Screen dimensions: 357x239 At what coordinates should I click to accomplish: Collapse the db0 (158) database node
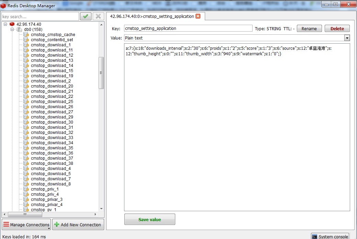tap(12, 30)
